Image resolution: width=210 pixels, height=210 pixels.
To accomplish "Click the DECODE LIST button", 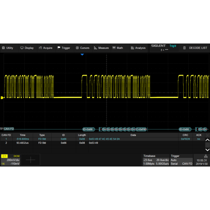I will pos(195,48).
